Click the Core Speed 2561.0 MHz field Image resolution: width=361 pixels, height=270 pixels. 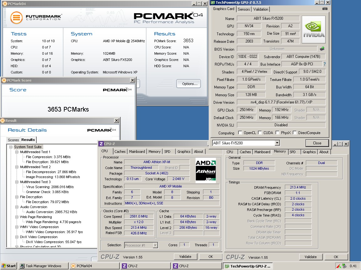pyautogui.click(x=139, y=216)
